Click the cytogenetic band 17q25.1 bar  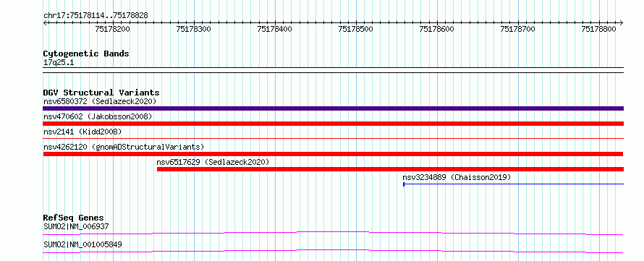[333, 70]
